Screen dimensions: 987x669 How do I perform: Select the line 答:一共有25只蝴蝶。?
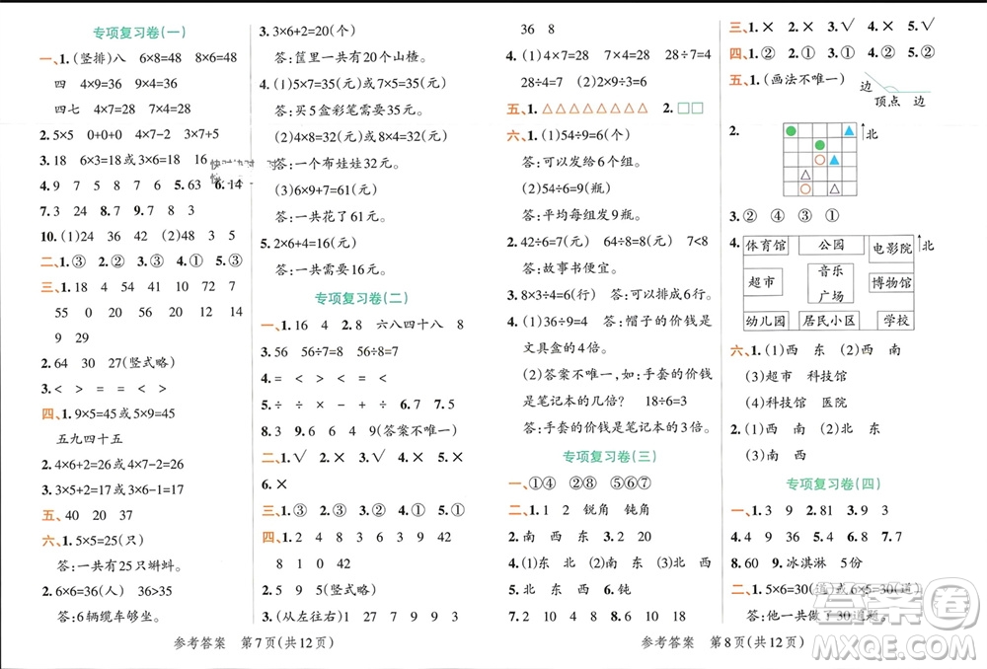pyautogui.click(x=120, y=565)
